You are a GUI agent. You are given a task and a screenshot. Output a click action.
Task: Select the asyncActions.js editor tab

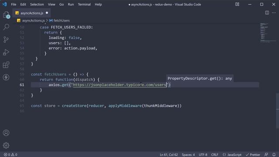click(x=32, y=13)
